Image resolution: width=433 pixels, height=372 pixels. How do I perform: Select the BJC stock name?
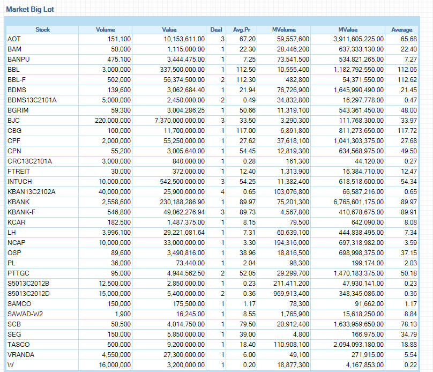pyautogui.click(x=13, y=121)
